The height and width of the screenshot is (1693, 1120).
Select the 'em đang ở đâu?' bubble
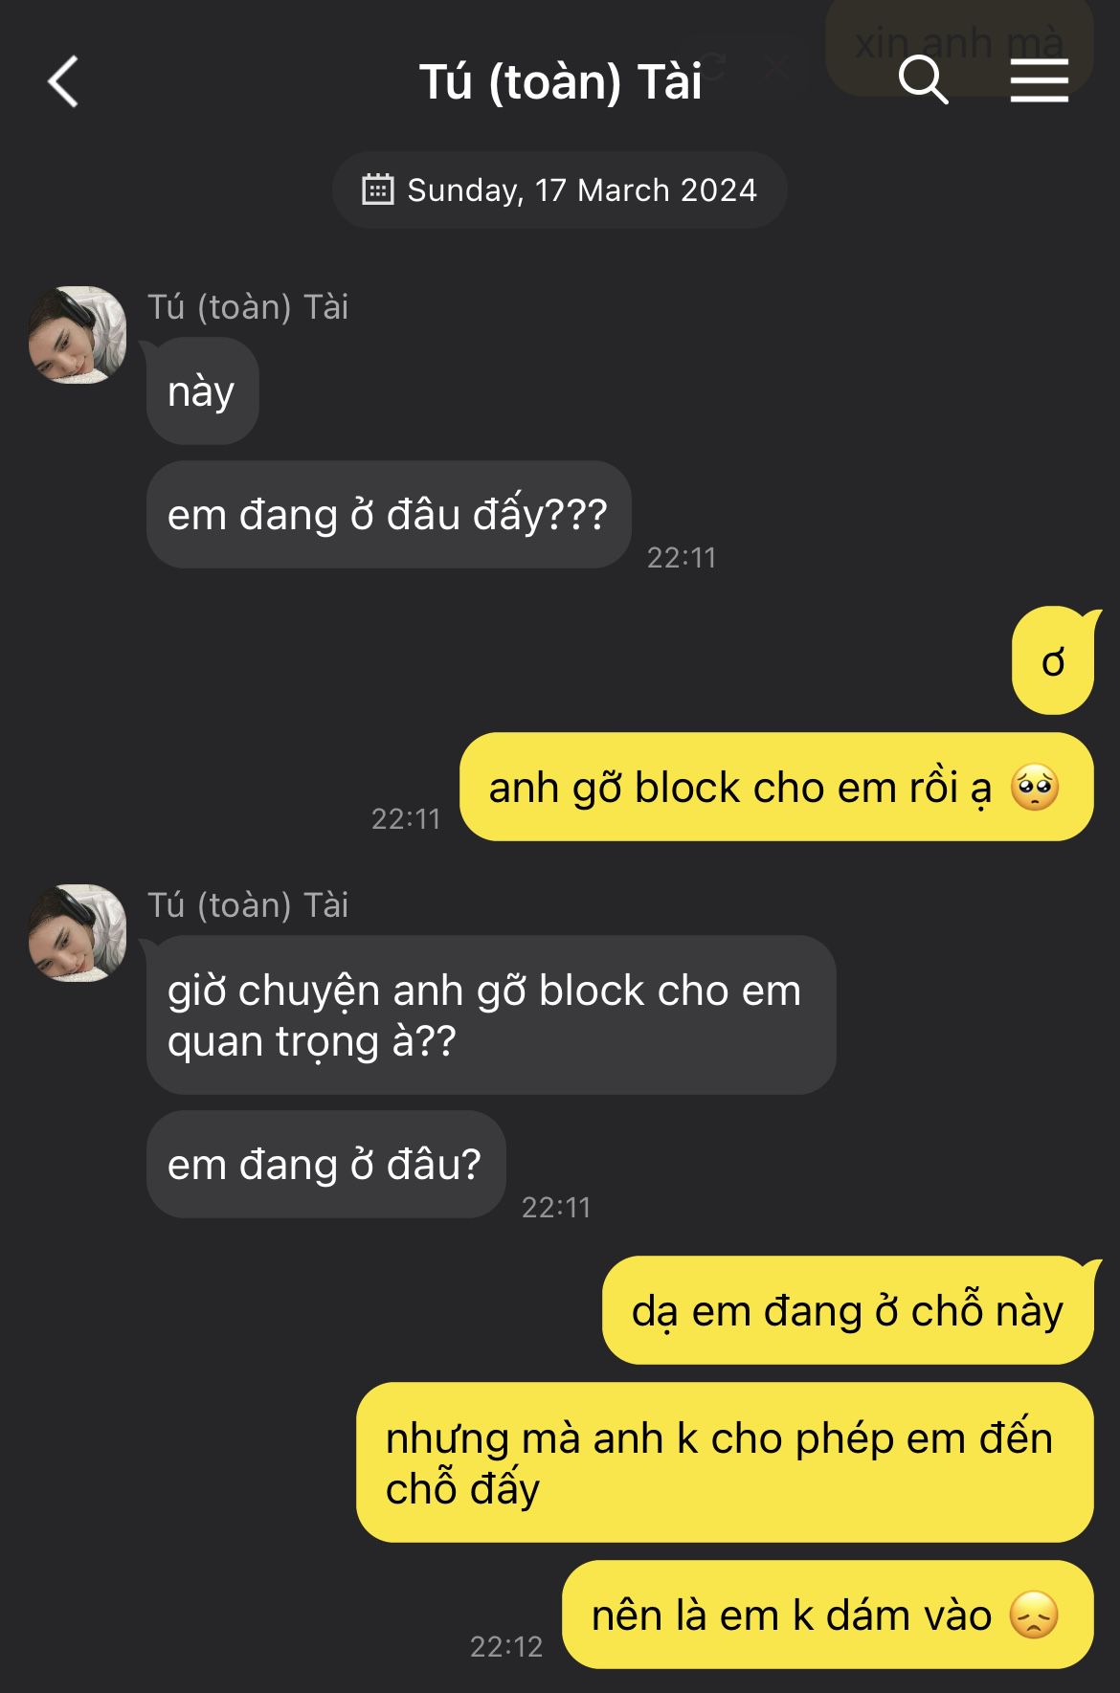tap(325, 1165)
